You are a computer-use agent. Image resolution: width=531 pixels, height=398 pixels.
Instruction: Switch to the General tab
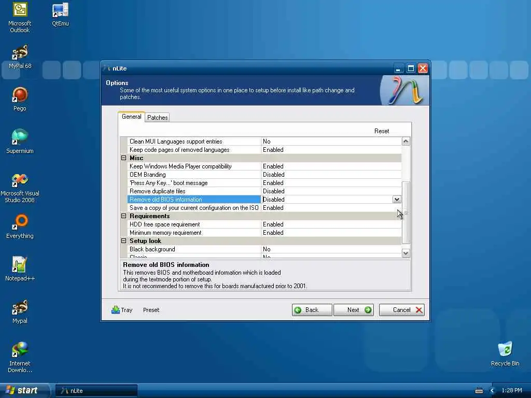click(131, 117)
